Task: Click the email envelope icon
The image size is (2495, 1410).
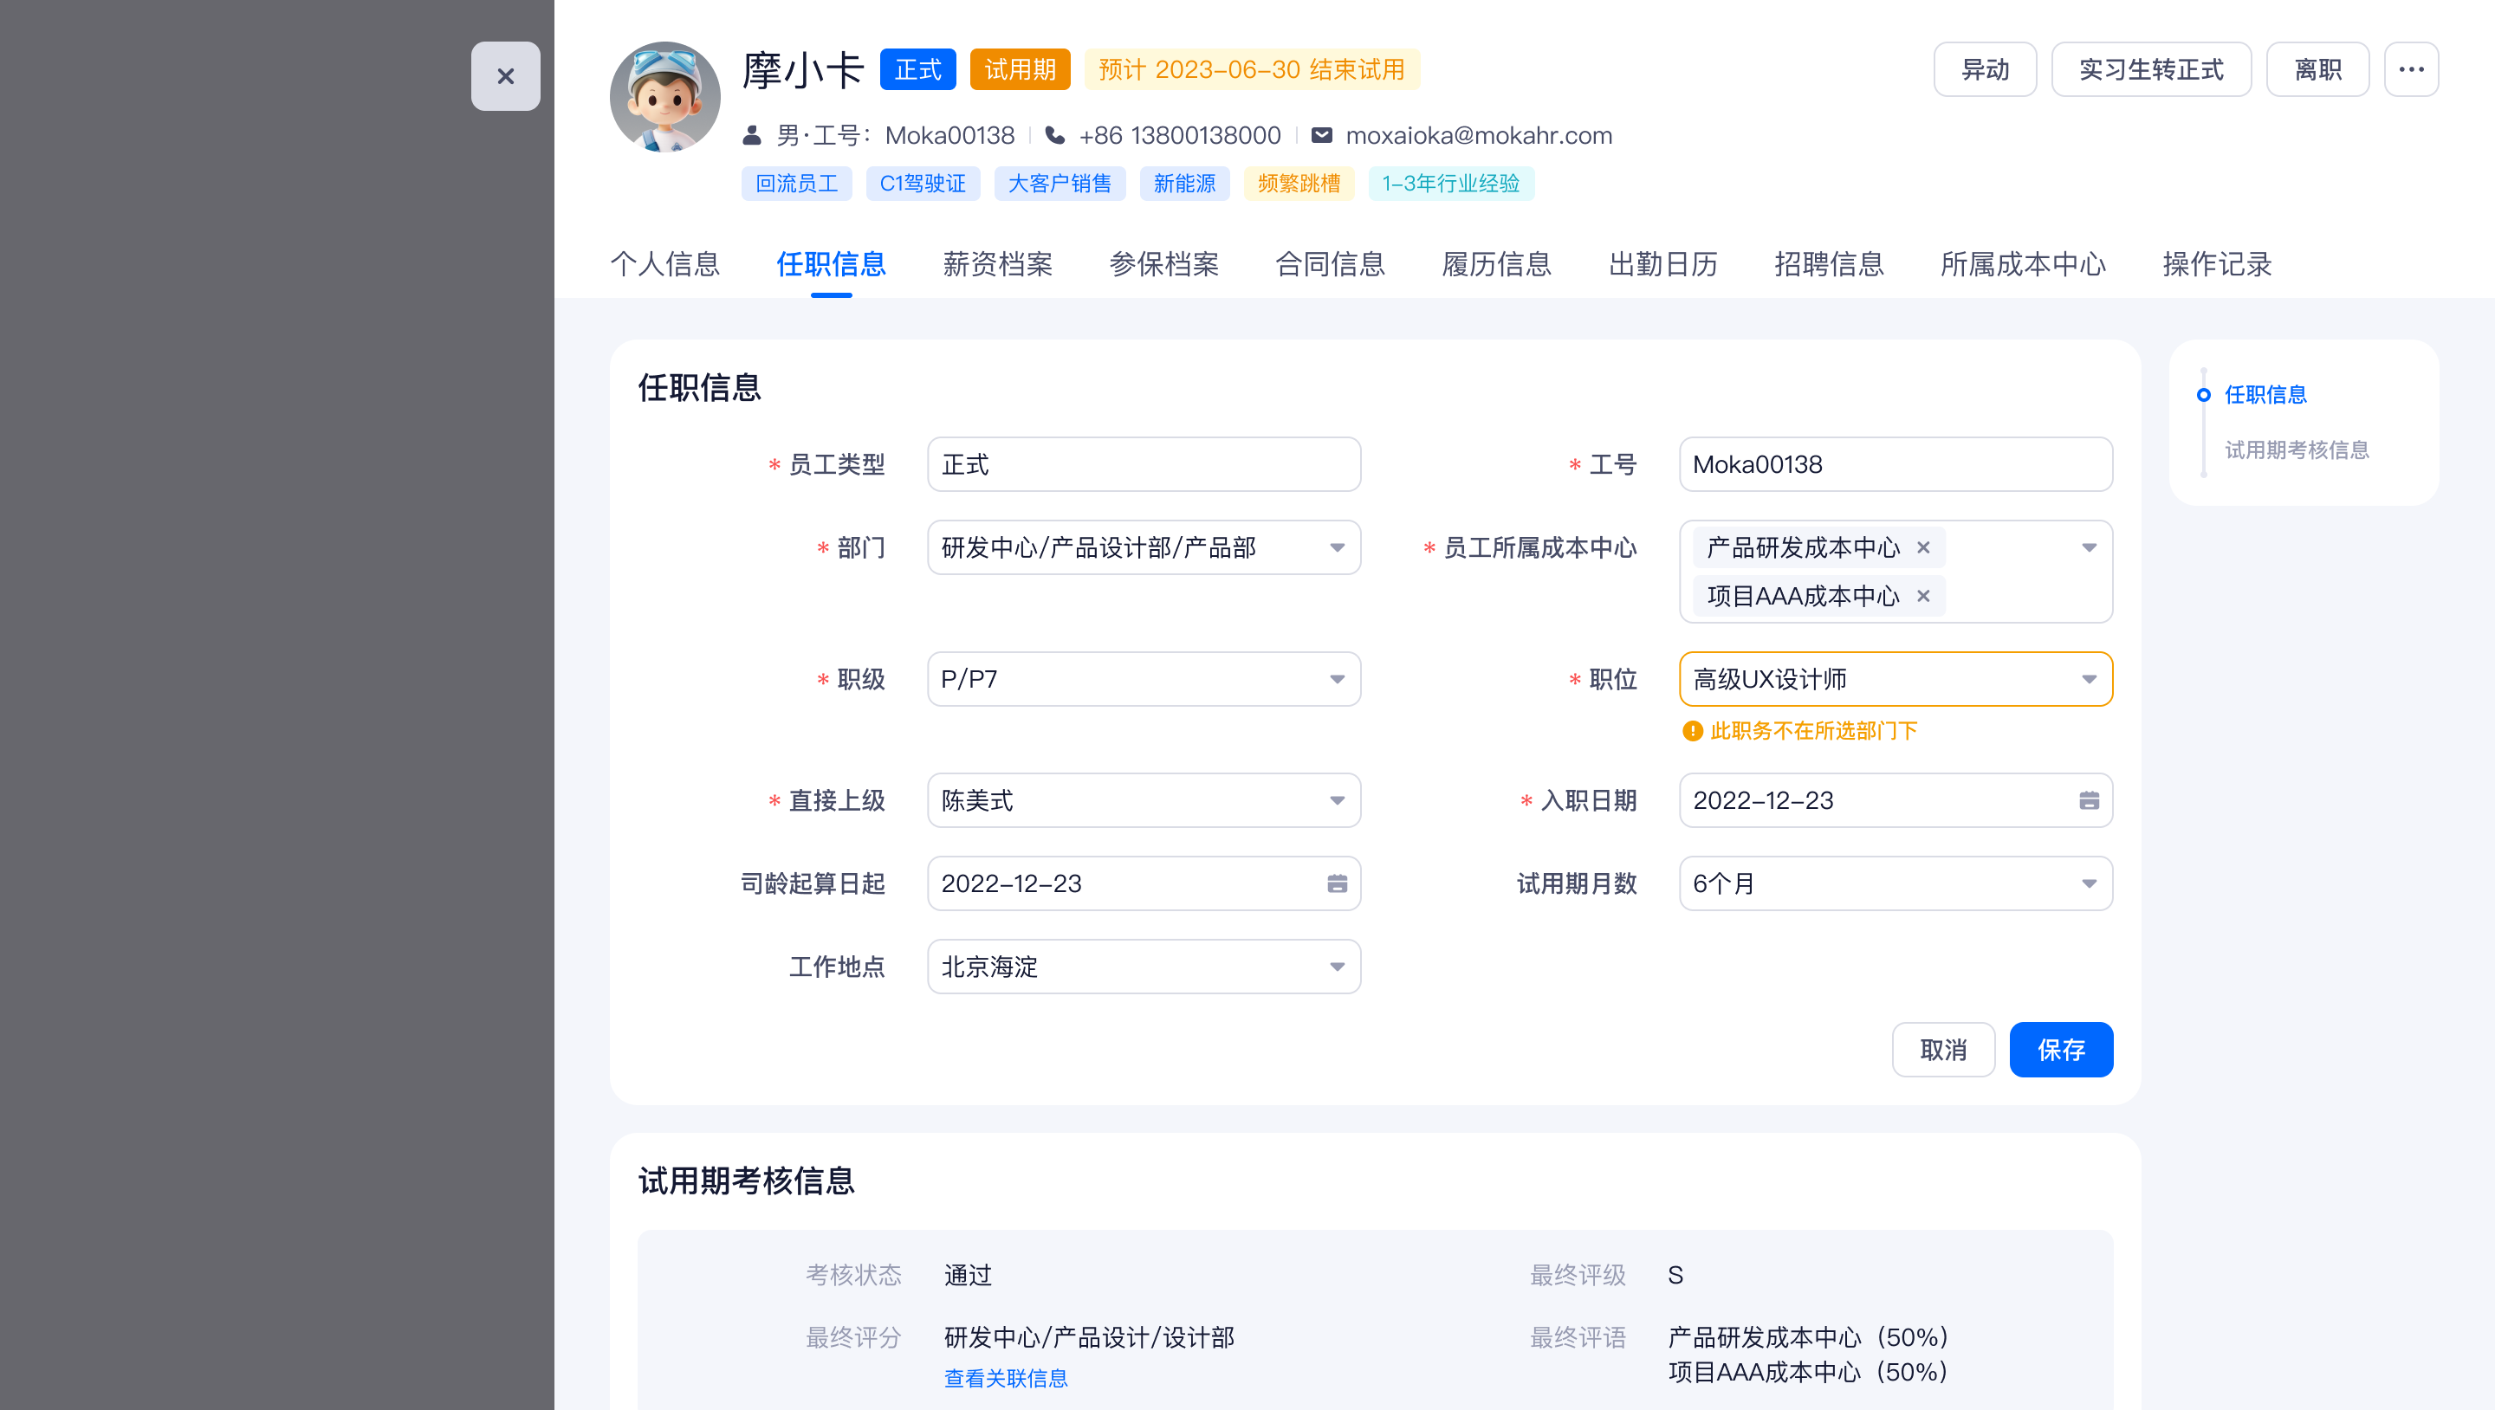Action: (1321, 136)
